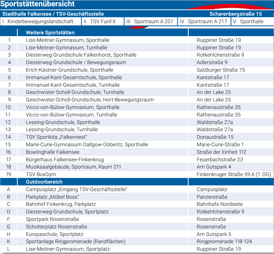Select the 'Campusplatz' address in row A

pyautogui.click(x=212, y=189)
